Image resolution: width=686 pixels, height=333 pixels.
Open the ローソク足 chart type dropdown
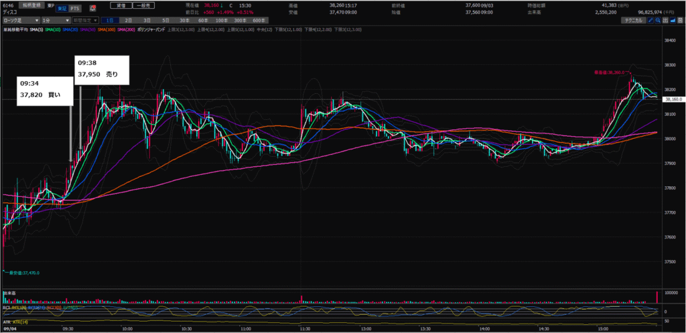[x=21, y=20]
